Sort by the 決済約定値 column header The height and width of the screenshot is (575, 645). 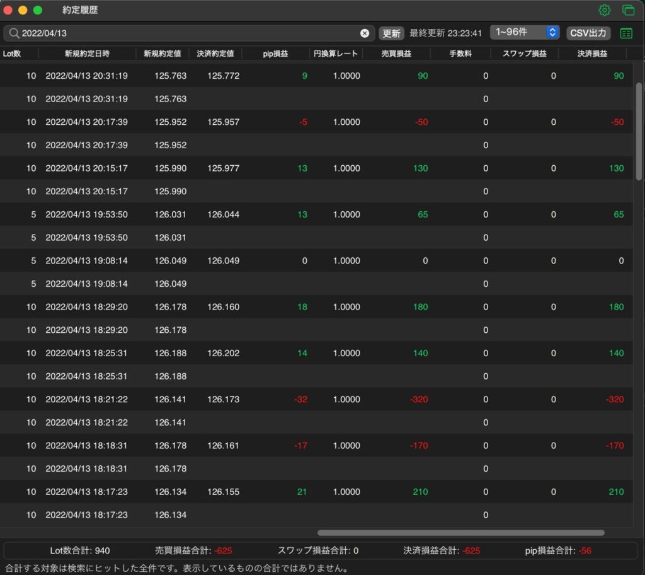tap(215, 54)
